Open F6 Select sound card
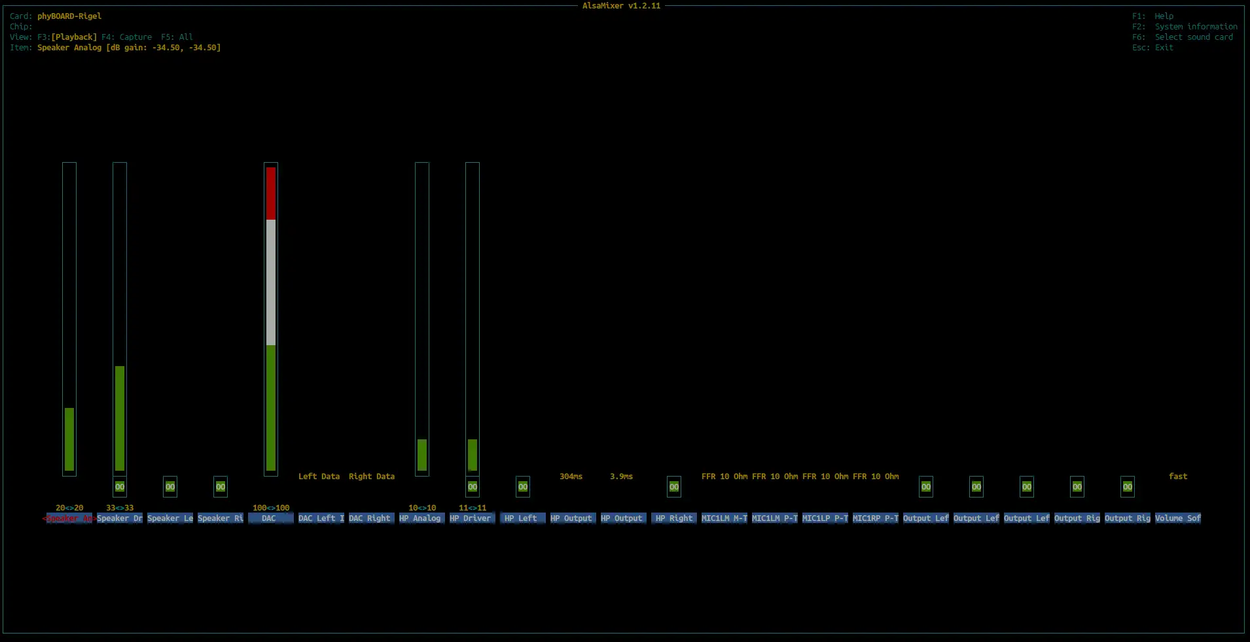Screen dimensions: 1250x642 pyautogui.click(x=1182, y=37)
